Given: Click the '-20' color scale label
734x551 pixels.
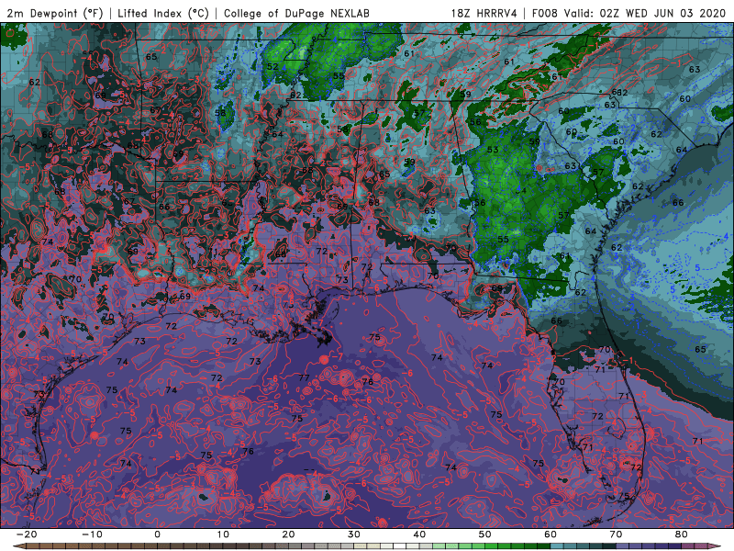Looking at the screenshot, I should point(27,534).
